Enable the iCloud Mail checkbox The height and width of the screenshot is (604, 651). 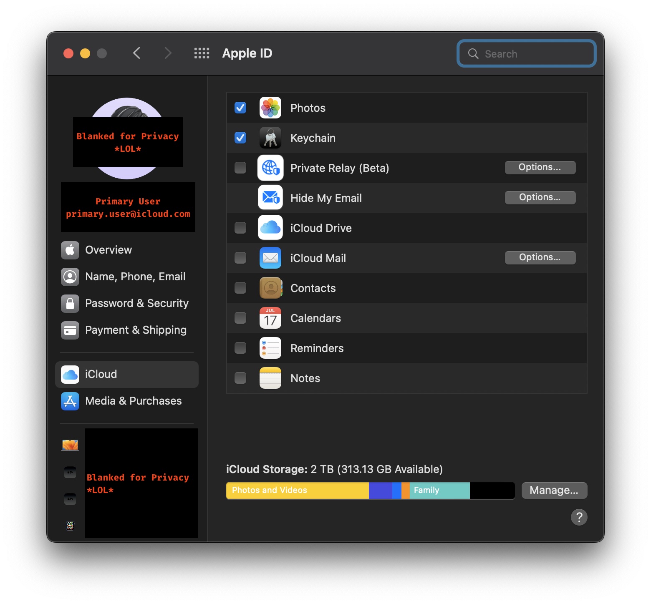(240, 258)
